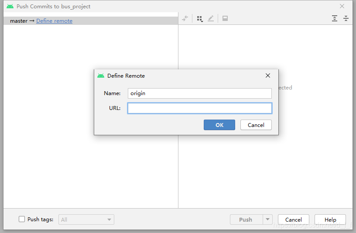
Task: Click the Android icon in Define Remote title
Action: (x=101, y=75)
